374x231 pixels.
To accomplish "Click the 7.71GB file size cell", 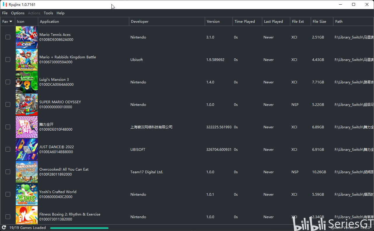I will (318, 82).
